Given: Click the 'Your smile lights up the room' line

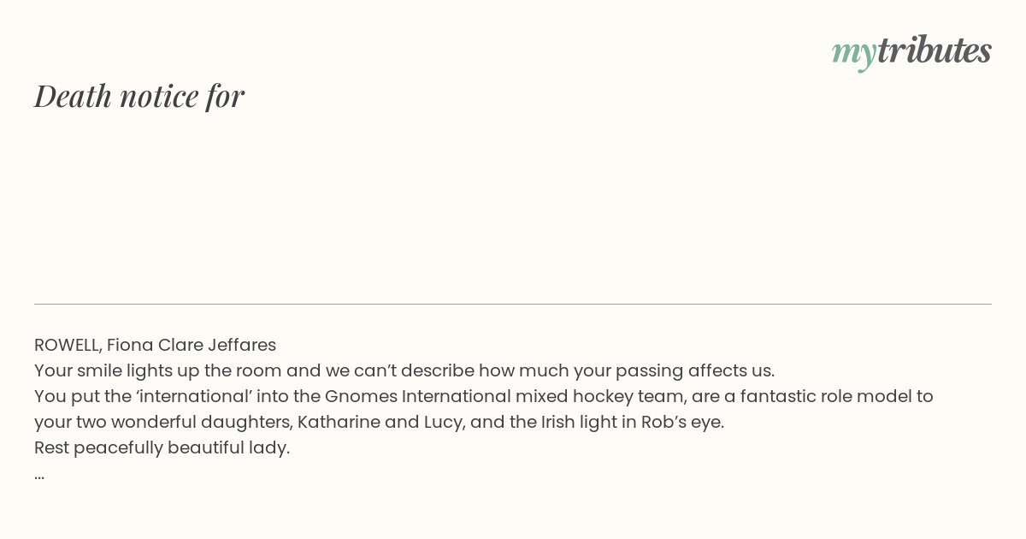Looking at the screenshot, I should coord(404,370).
